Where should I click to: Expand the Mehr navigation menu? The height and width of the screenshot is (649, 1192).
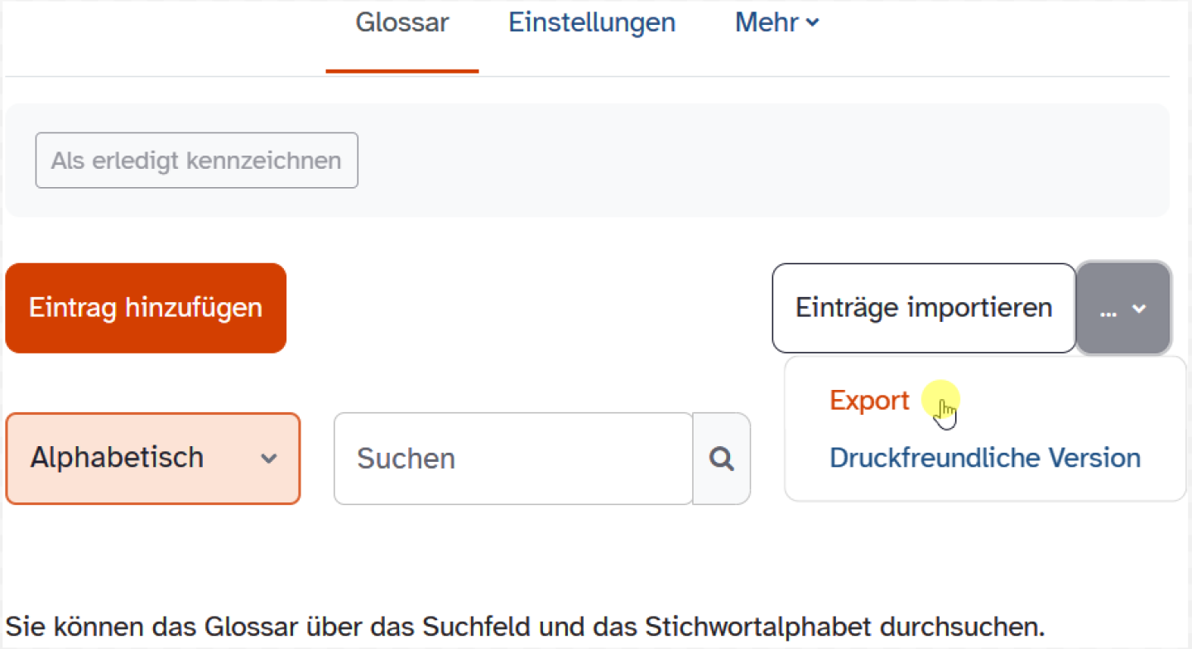[776, 23]
